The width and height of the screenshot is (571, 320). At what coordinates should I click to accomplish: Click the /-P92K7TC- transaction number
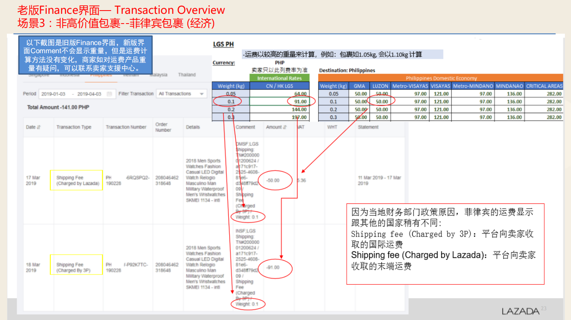click(127, 268)
